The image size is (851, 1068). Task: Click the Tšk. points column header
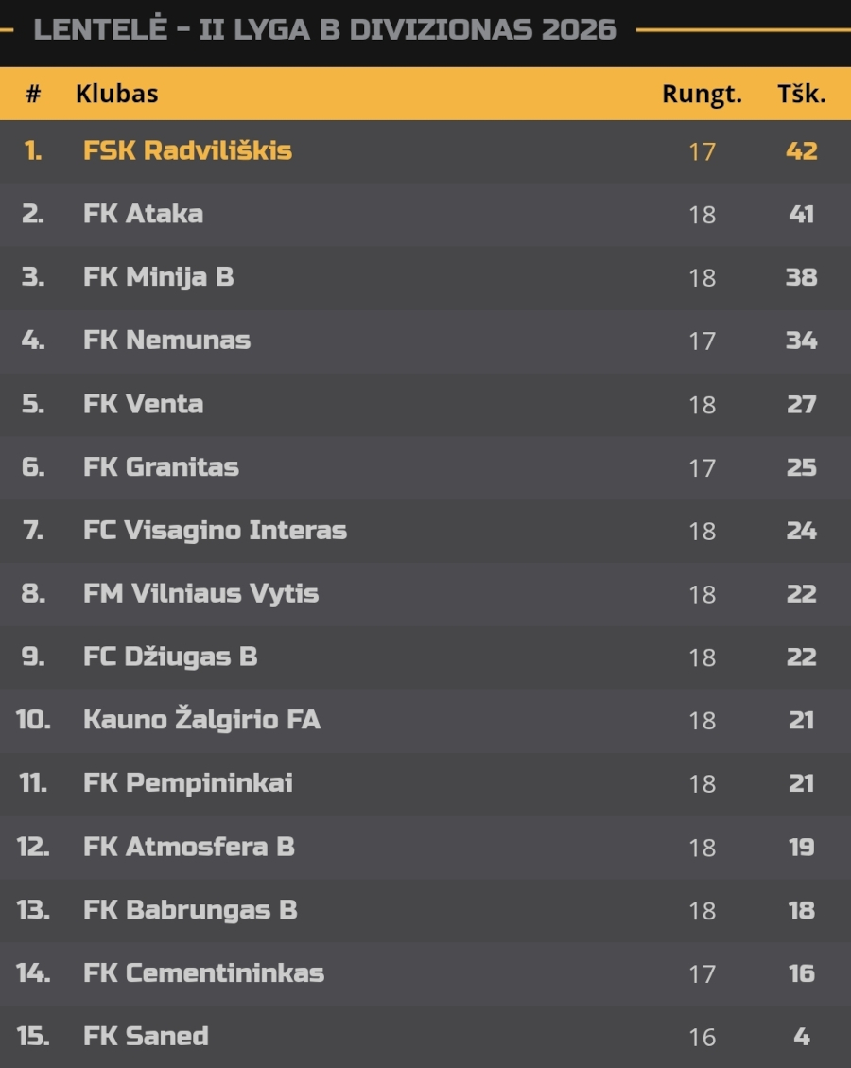tap(801, 94)
